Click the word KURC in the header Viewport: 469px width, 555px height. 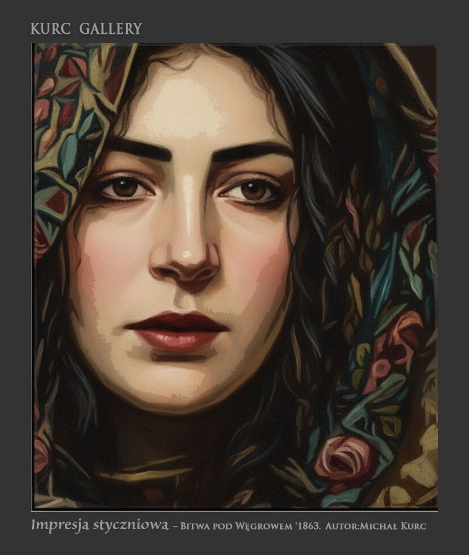(x=47, y=28)
